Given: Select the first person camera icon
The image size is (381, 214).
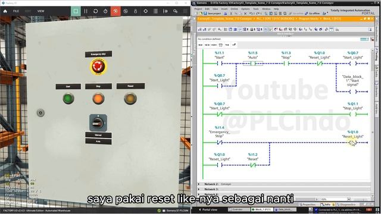Looking at the screenshot, I should pos(136,11).
